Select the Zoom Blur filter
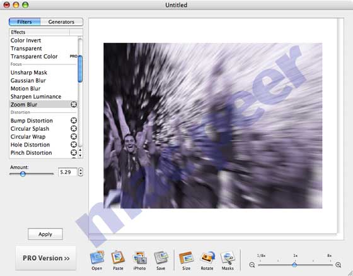Screen dimensions: 353x276 (x=43, y=104)
